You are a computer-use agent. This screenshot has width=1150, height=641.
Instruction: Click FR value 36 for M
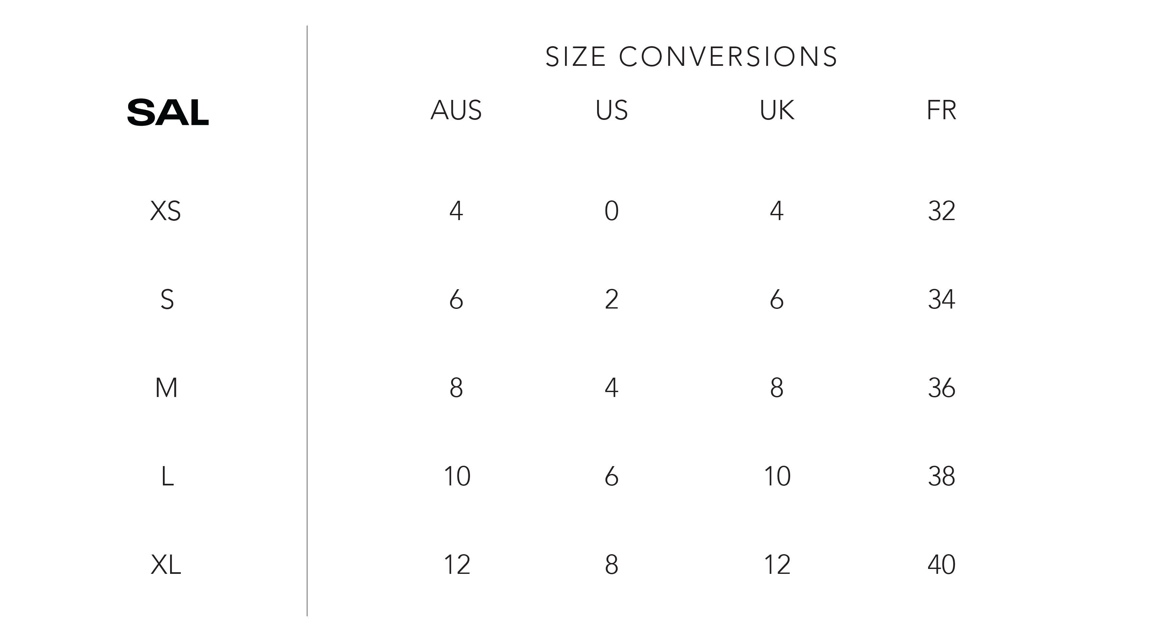click(x=942, y=387)
